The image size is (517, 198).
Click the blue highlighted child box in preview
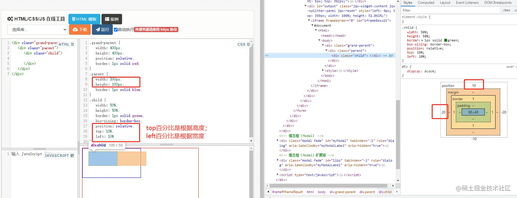(103, 159)
